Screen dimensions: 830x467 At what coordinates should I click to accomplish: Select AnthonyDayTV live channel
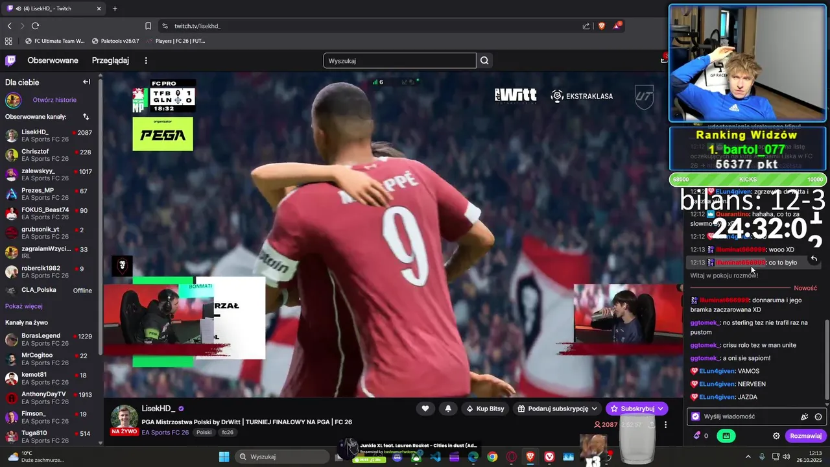[49, 398]
